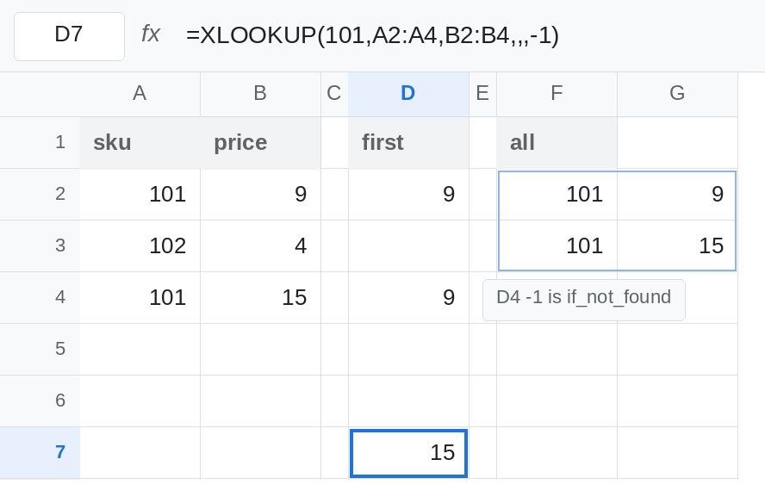Select highlighted row 7 header
765x503 pixels.
pyautogui.click(x=40, y=453)
